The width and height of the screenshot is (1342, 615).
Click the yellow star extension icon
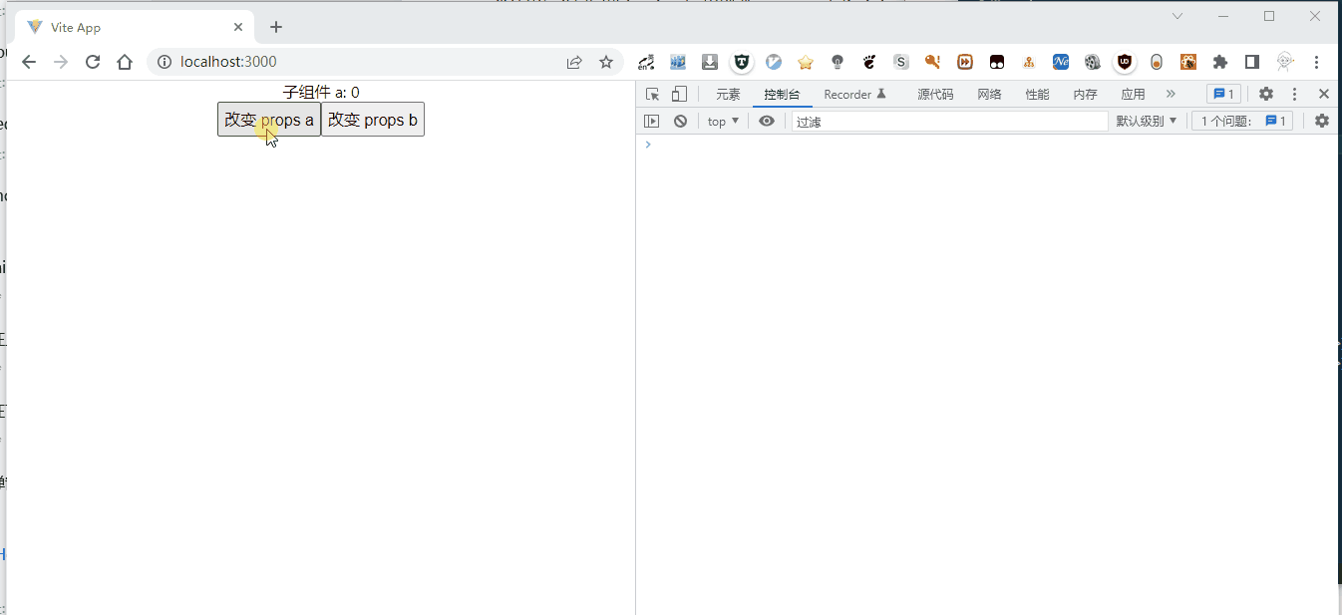[806, 62]
